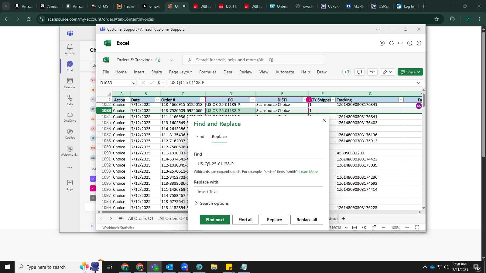
Task: Click the shield icon in Excel header
Action: pyautogui.click(x=419, y=43)
